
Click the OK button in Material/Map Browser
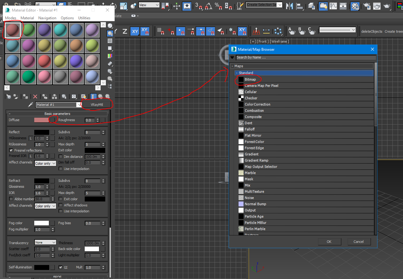[x=329, y=241]
